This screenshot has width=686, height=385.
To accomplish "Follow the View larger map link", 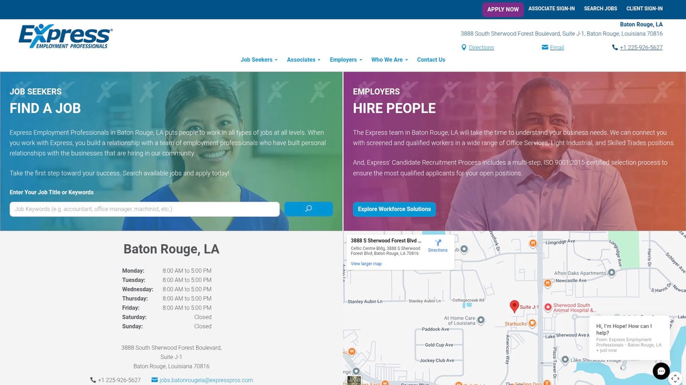I will coord(366,264).
